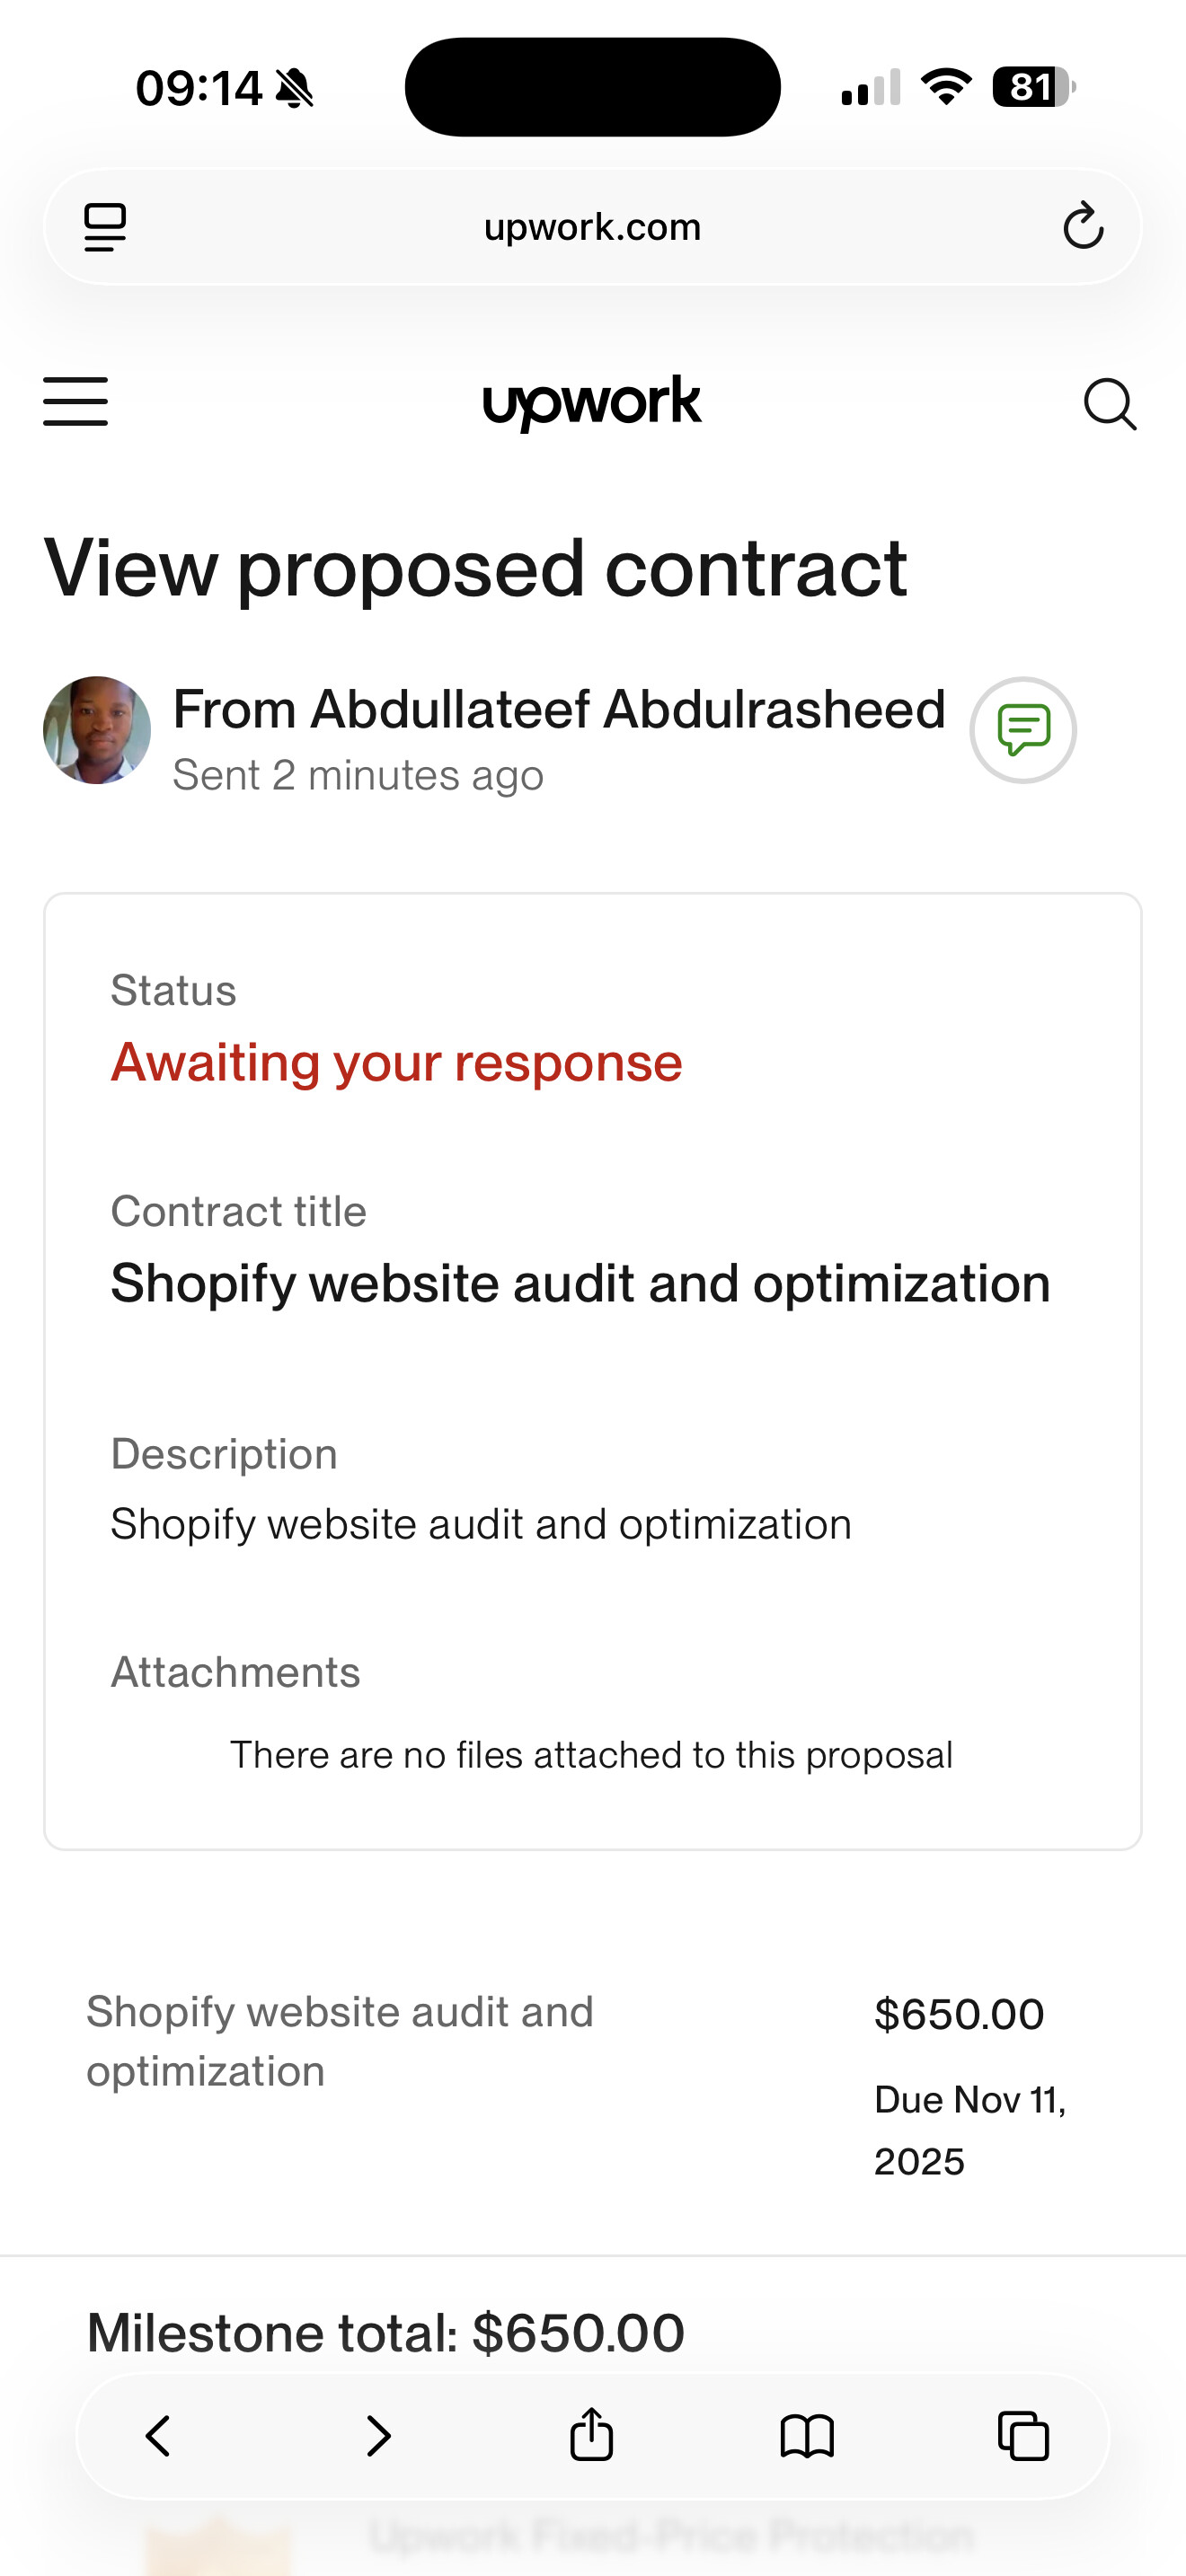Tap the contract title text

pyautogui.click(x=580, y=1283)
